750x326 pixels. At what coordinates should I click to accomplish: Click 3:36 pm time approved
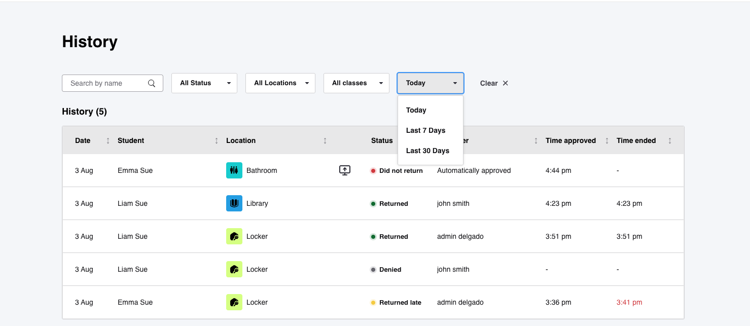pos(558,302)
